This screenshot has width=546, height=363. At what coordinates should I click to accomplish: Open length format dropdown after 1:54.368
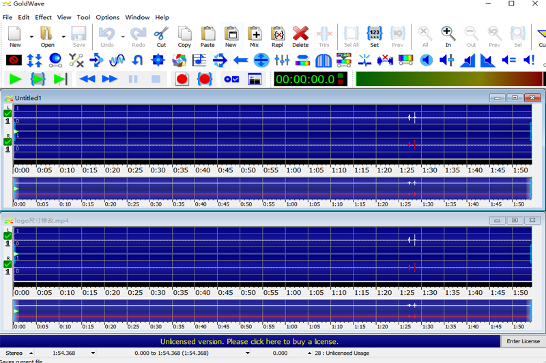[93, 353]
